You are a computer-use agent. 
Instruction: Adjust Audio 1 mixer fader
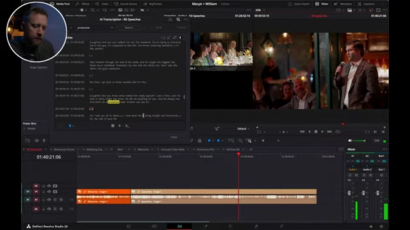point(349,193)
